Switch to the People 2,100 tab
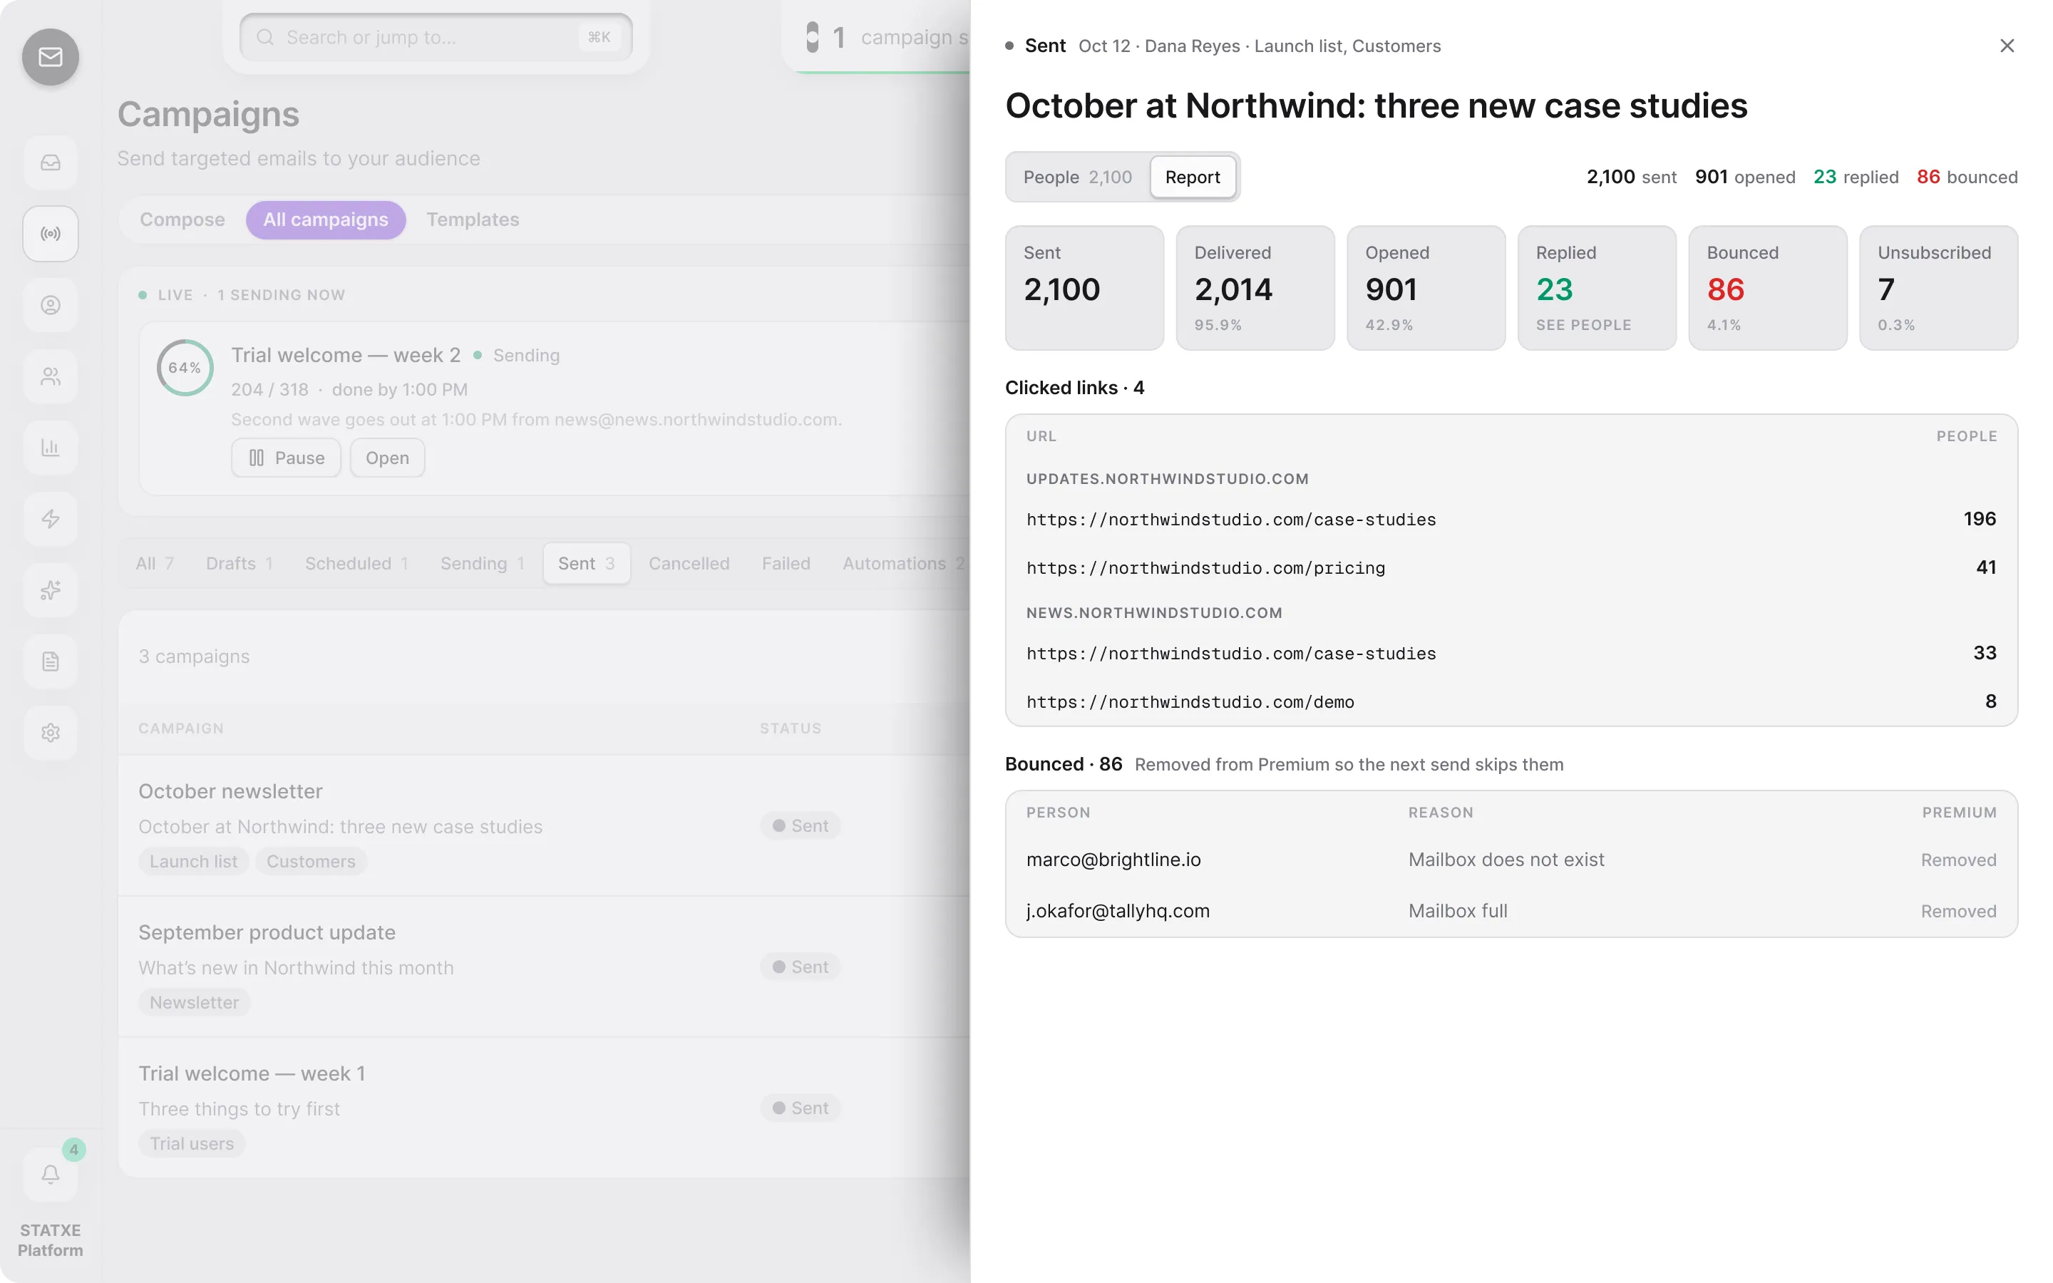The image size is (2053, 1283). coord(1076,177)
